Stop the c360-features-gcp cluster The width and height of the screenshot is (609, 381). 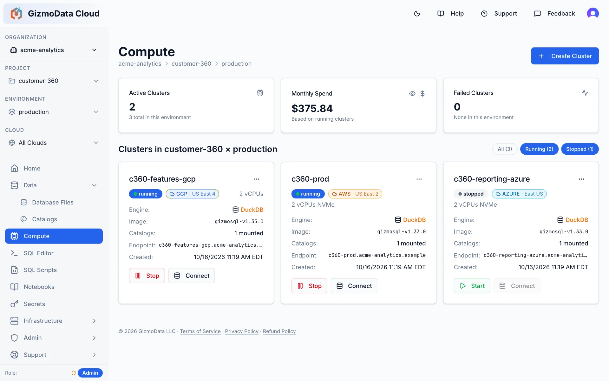click(147, 276)
